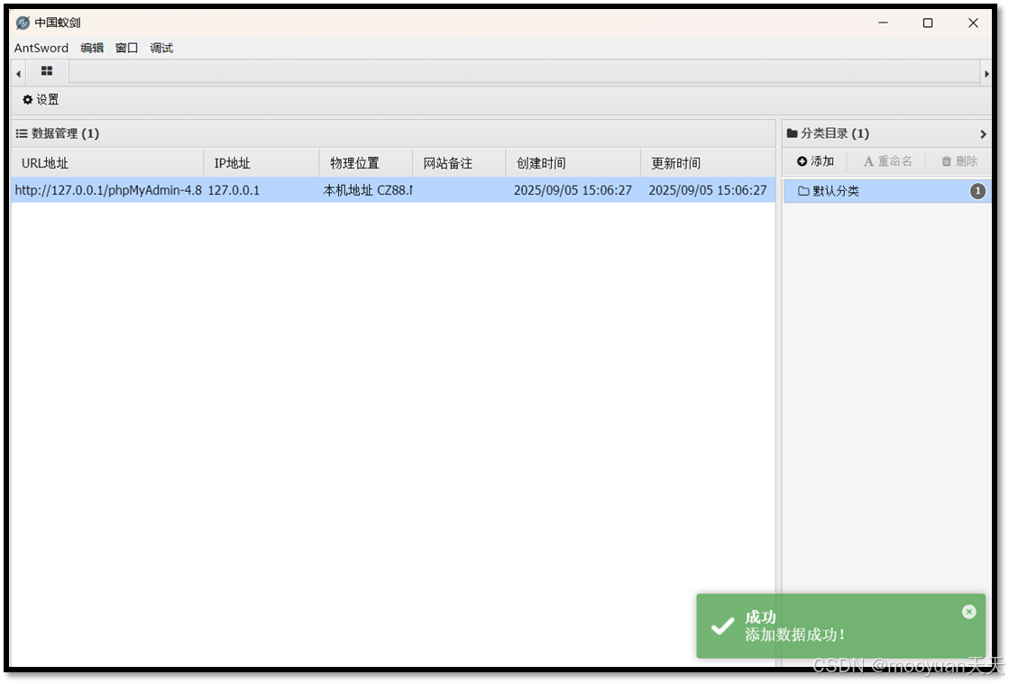This screenshot has height=684, width=1009.
Task: Open 设置 with gear icon
Action: point(41,100)
